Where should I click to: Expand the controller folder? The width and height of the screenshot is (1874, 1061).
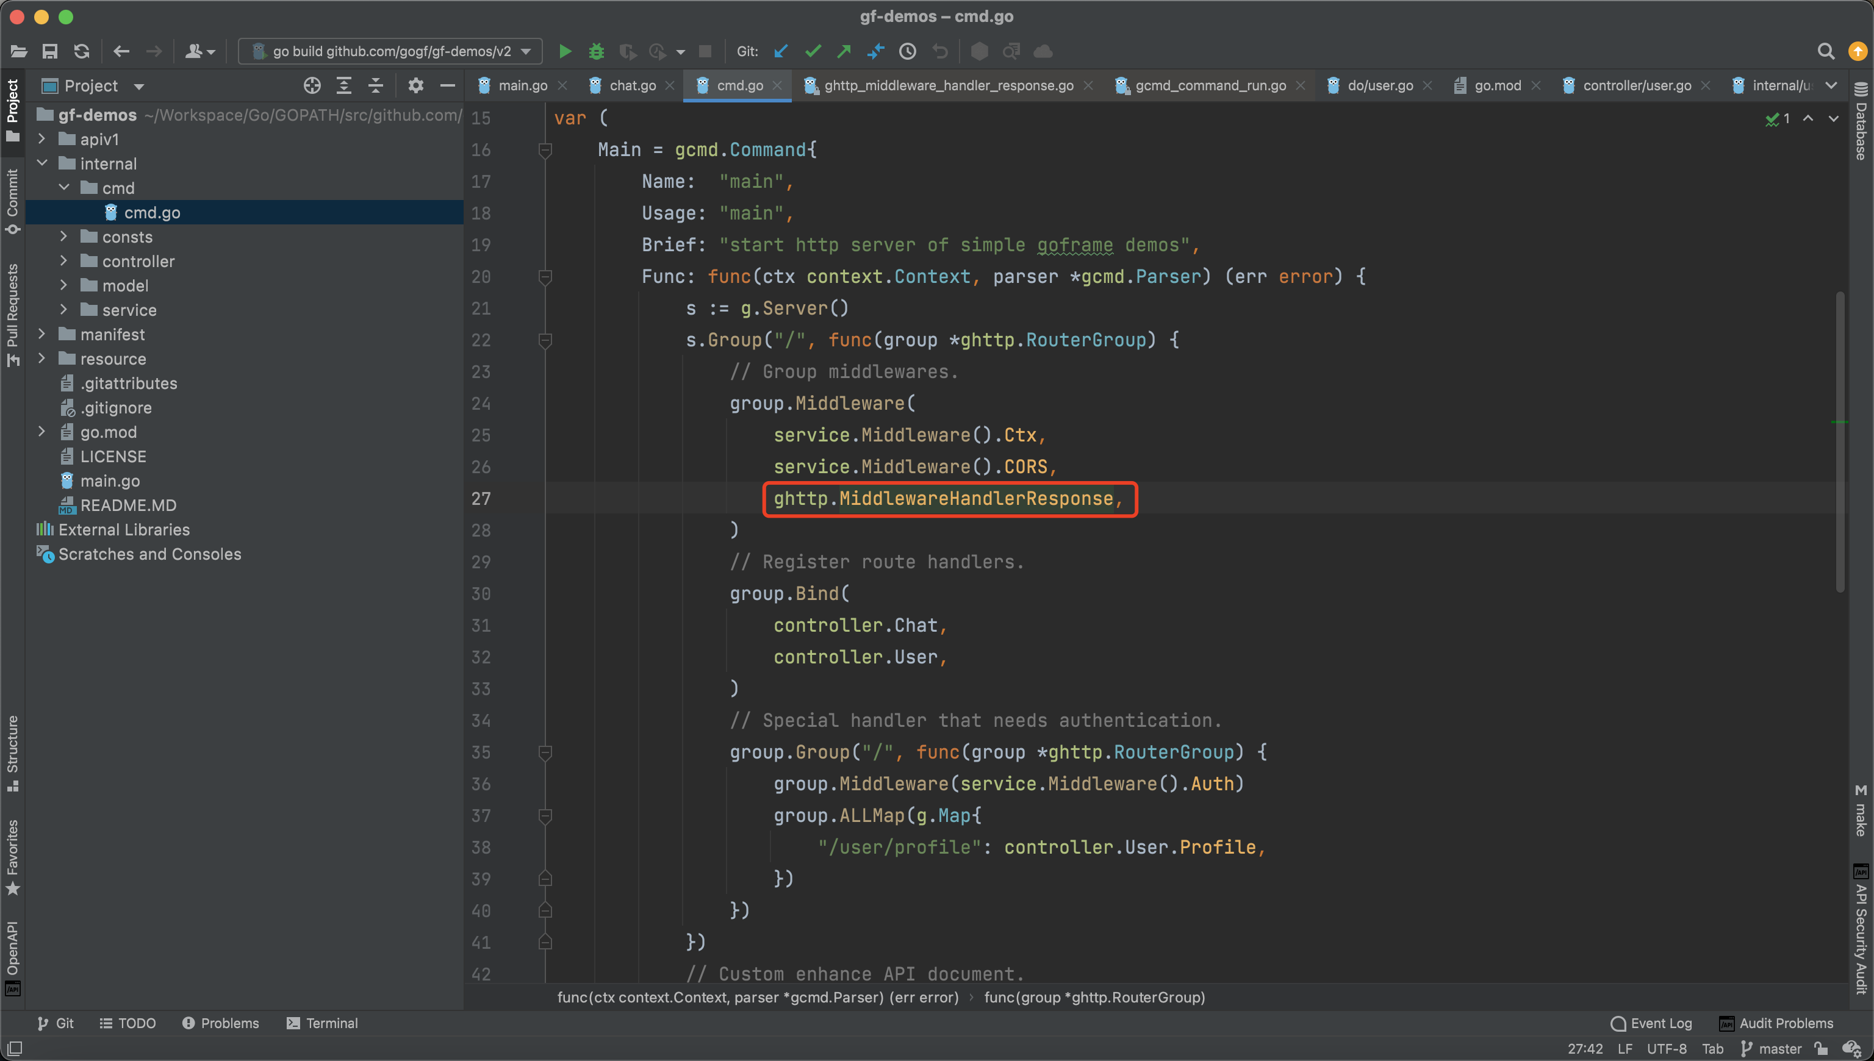point(64,261)
